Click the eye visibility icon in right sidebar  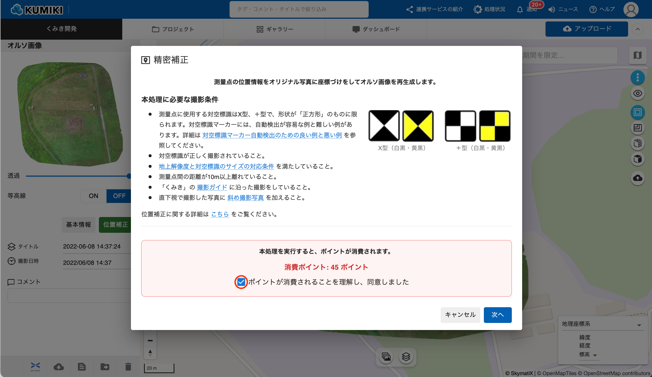point(637,94)
